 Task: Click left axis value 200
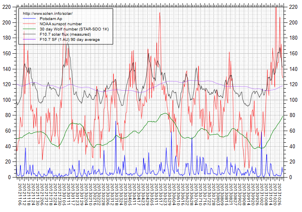tap(6, 22)
